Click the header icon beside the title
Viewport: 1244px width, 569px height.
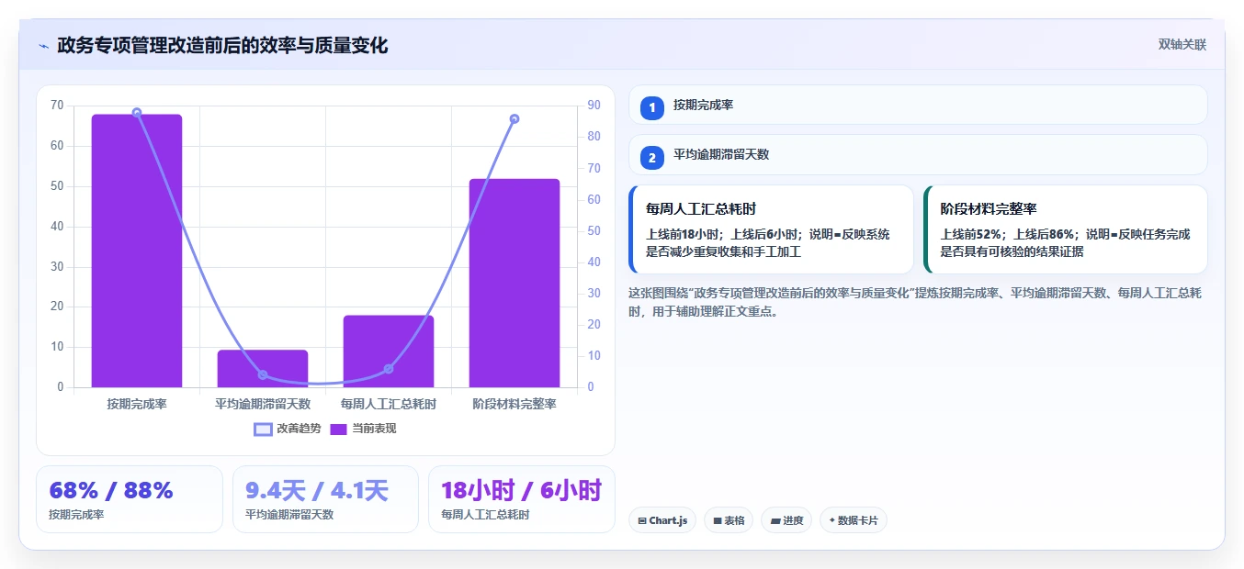pyautogui.click(x=43, y=46)
